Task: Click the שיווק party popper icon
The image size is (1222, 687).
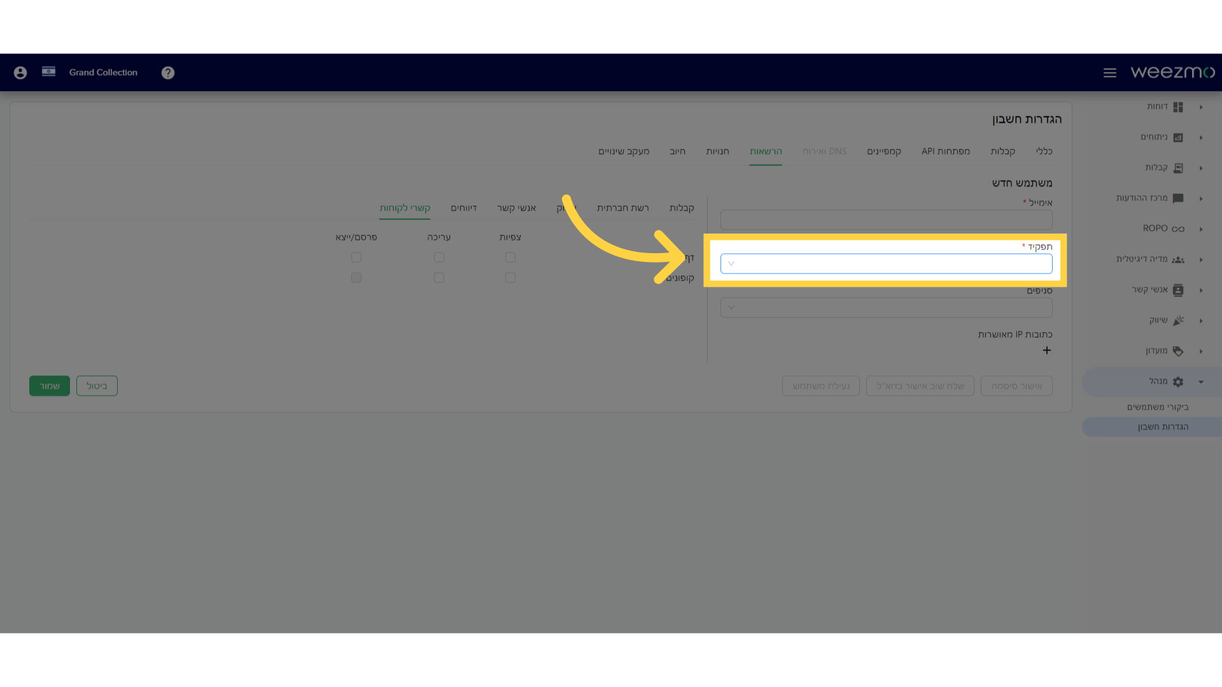Action: tap(1178, 321)
